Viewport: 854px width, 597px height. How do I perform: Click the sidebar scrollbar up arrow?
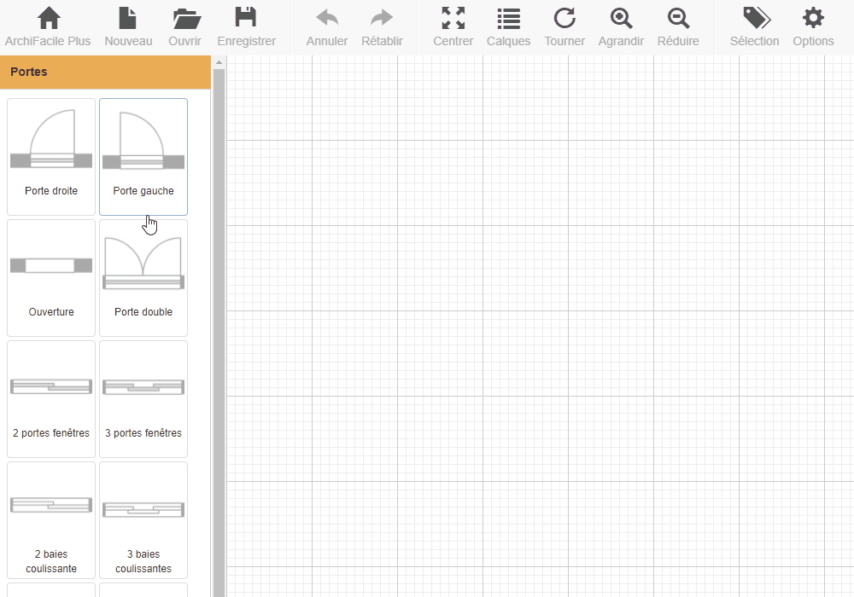coord(219,62)
